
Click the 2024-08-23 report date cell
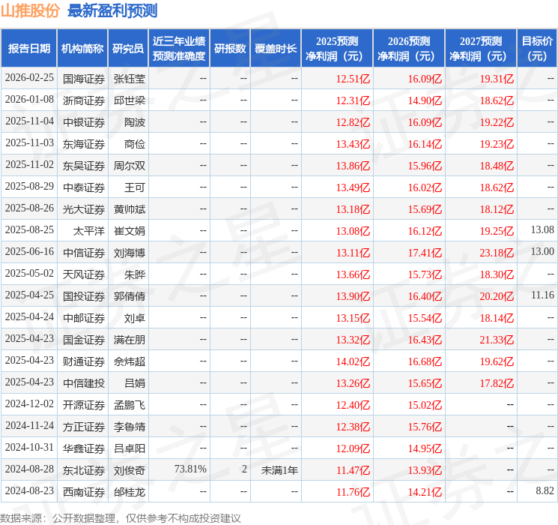point(29,491)
